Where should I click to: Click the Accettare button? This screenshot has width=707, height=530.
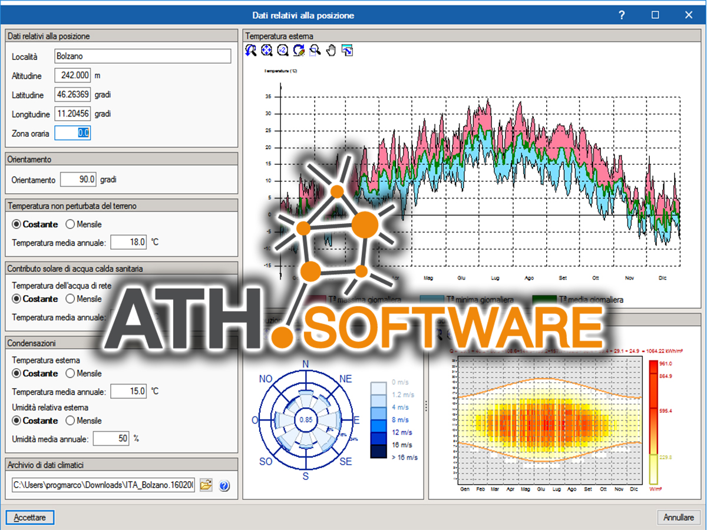click(30, 517)
